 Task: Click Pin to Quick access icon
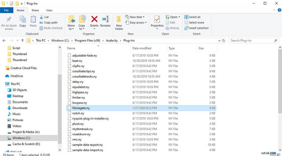[9, 19]
